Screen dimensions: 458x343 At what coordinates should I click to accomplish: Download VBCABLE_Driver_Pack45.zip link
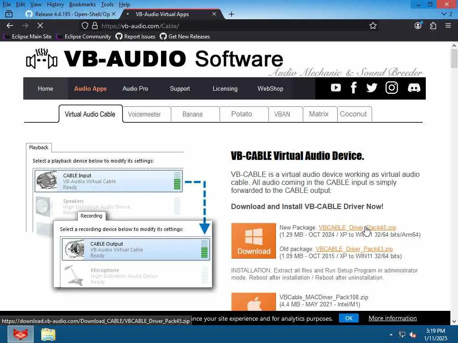click(357, 227)
